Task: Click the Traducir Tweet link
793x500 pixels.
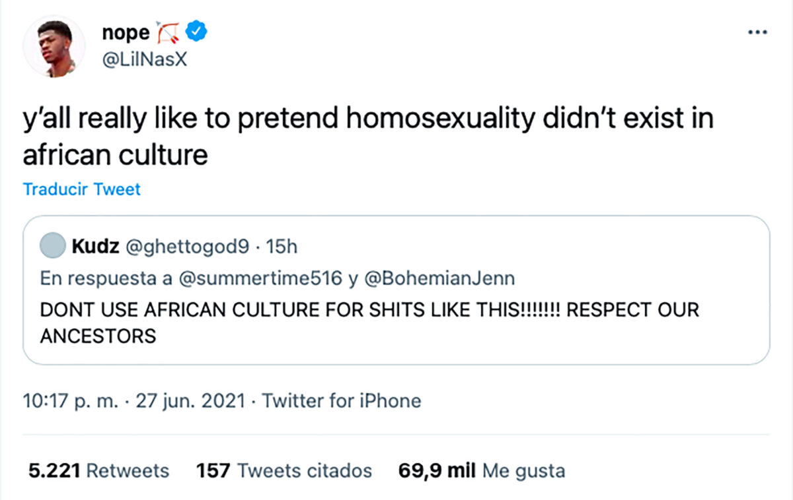Action: click(81, 189)
